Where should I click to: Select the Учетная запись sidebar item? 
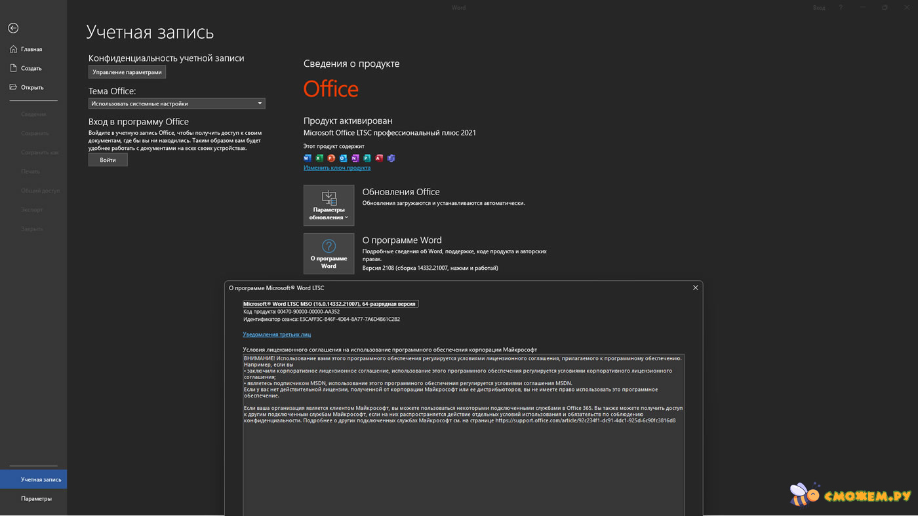[x=33, y=479]
